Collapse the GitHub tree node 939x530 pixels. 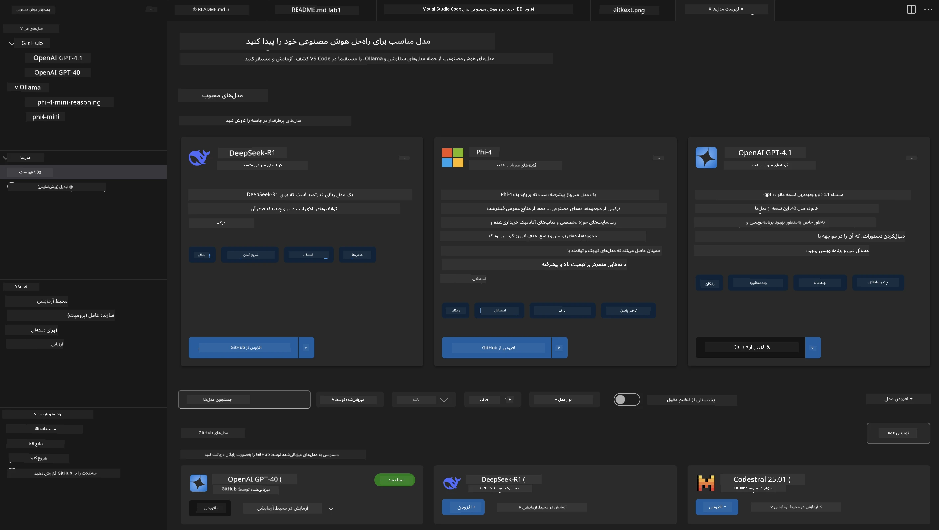[12, 44]
